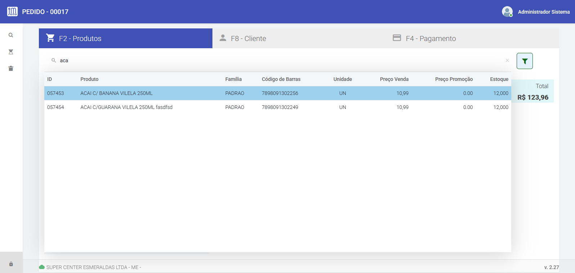Clear the search field with X

(507, 60)
